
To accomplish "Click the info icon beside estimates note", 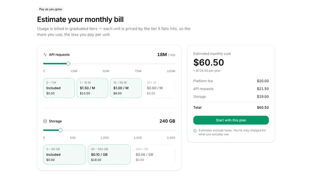I will [195, 131].
